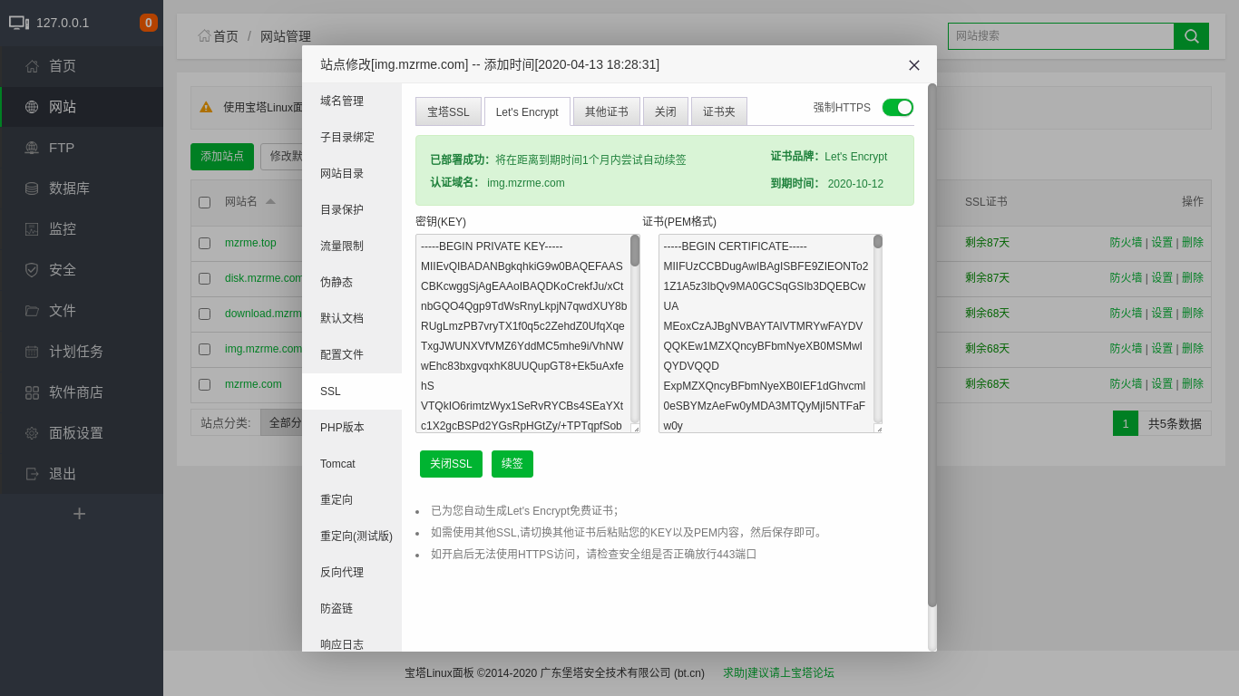Click the 关闭SSL button
The image size is (1239, 696).
[x=451, y=463]
